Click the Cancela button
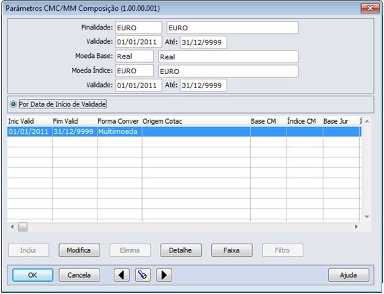 [x=79, y=275]
